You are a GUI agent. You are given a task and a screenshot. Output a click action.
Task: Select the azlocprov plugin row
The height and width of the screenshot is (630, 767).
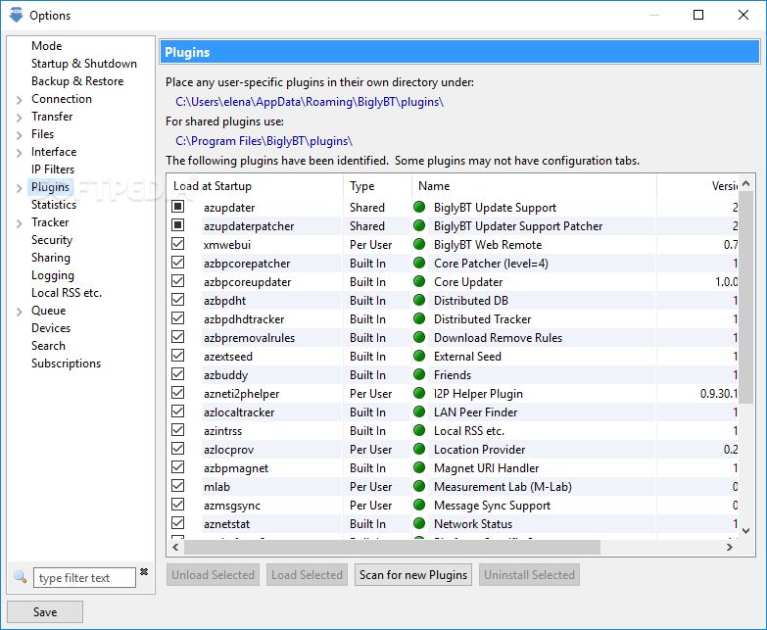(453, 449)
